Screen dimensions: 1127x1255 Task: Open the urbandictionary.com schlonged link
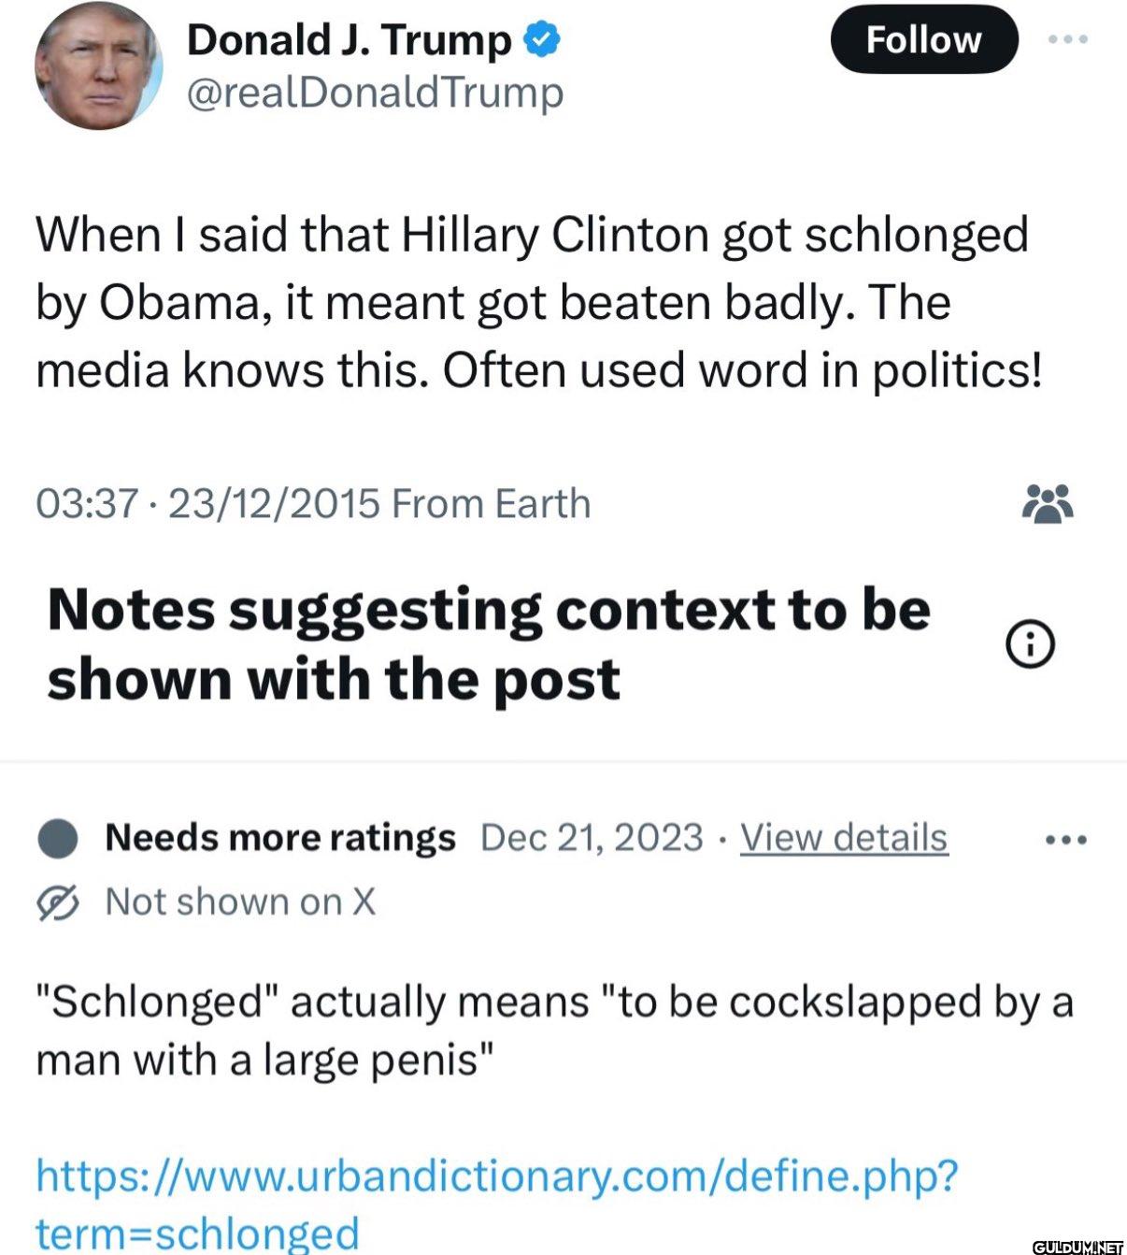coord(497,1204)
